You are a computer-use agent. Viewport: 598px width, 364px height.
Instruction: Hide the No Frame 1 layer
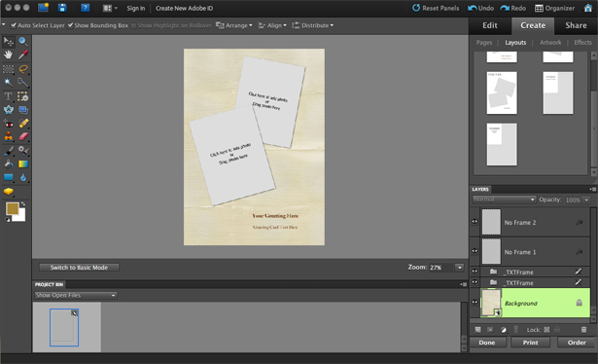click(x=475, y=251)
